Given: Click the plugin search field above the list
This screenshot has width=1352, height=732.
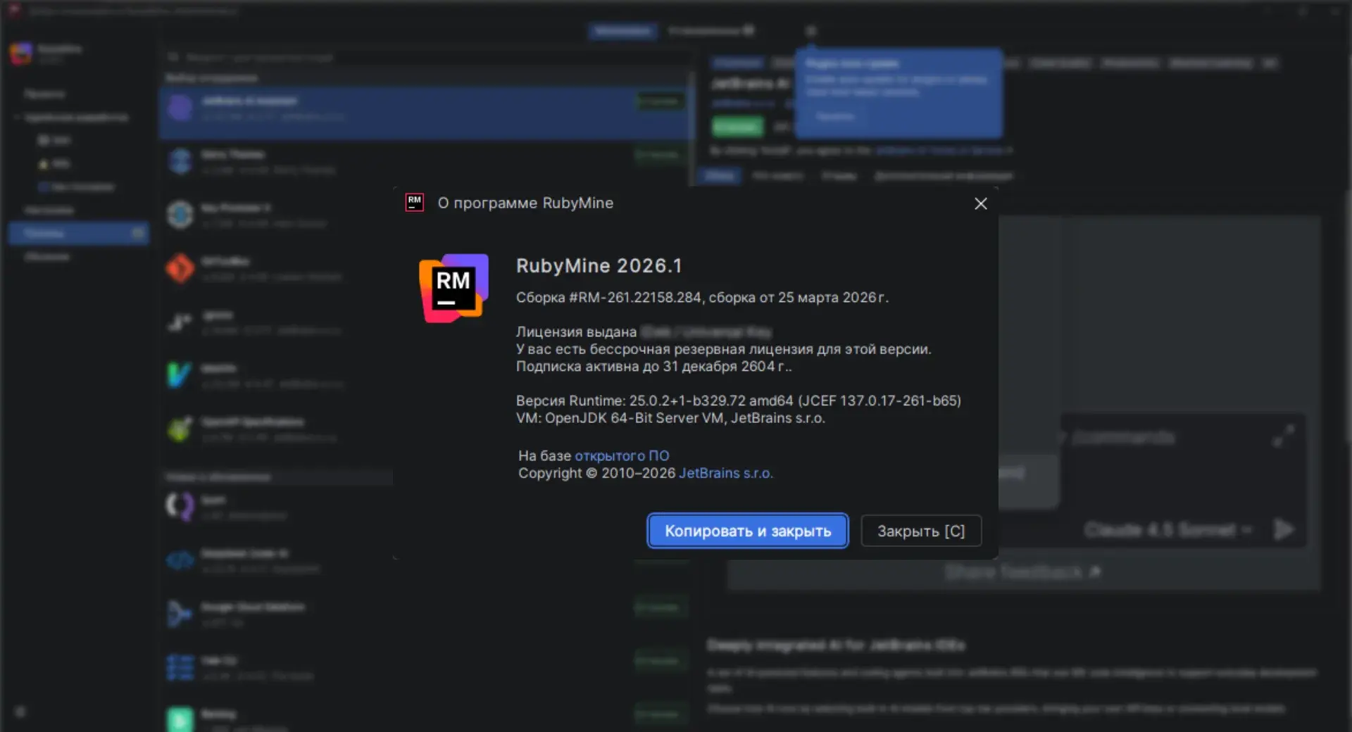Looking at the screenshot, I should click(x=423, y=57).
